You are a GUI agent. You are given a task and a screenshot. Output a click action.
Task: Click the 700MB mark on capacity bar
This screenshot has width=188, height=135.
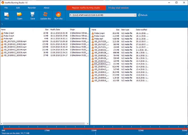[184, 131]
